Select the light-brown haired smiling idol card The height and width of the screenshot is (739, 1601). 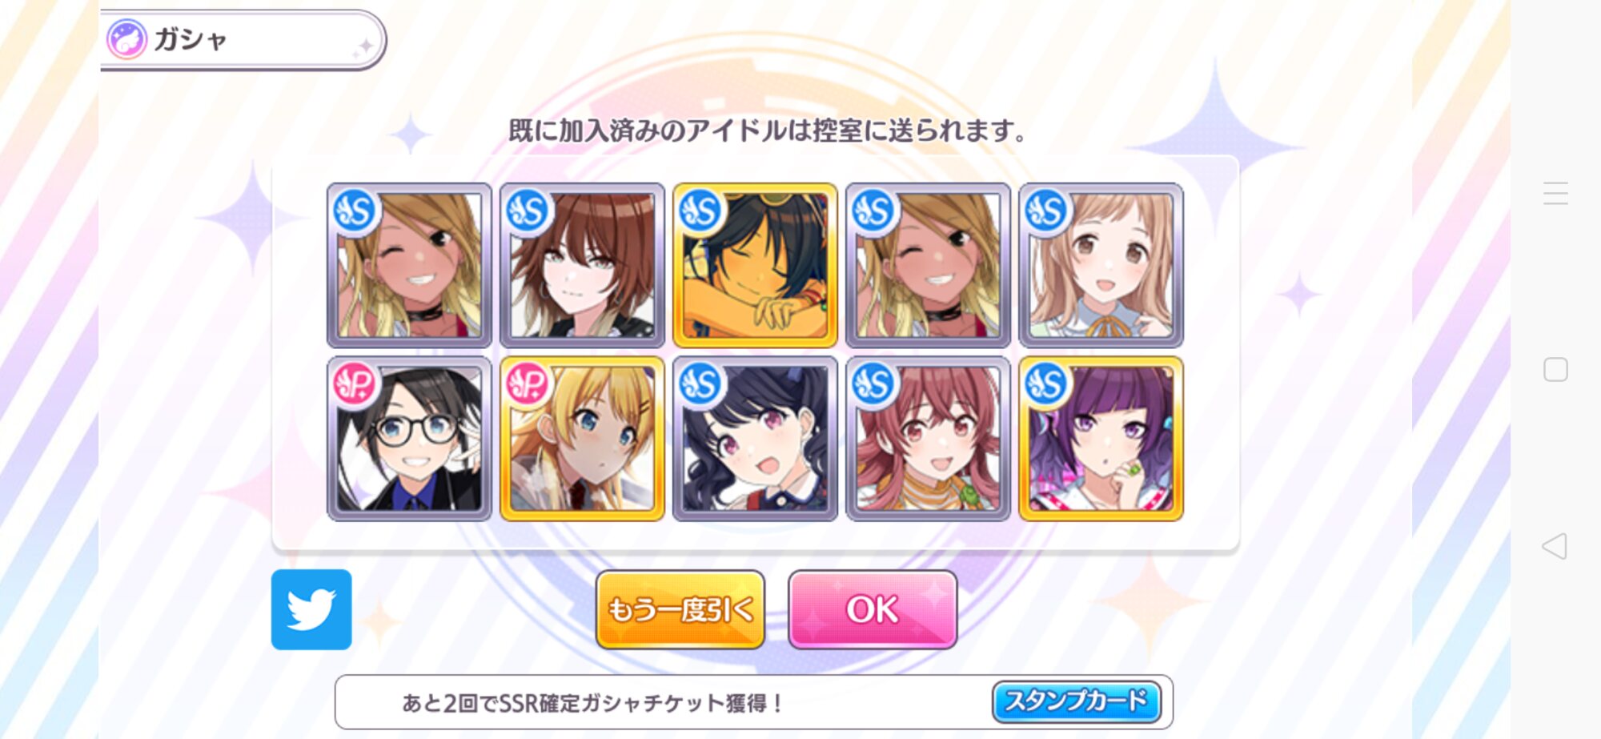[1101, 265]
